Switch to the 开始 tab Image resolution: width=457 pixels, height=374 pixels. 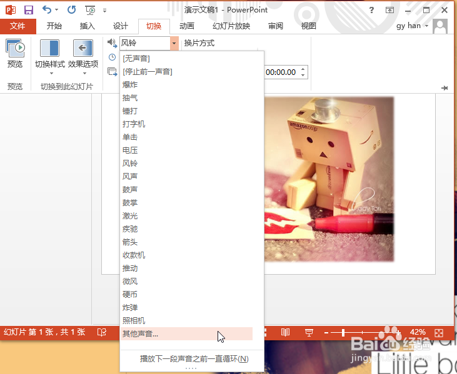pyautogui.click(x=54, y=26)
